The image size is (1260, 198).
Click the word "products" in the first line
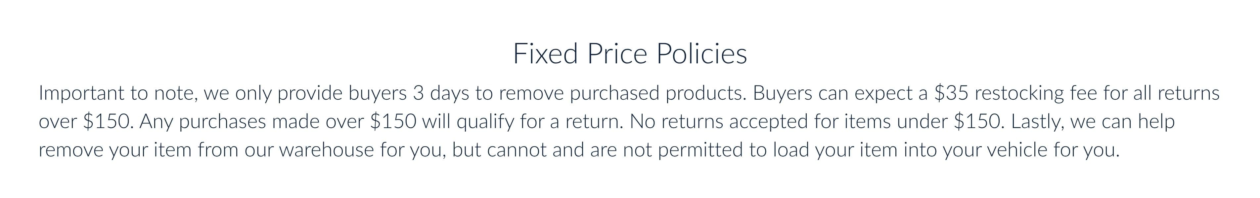706,93
